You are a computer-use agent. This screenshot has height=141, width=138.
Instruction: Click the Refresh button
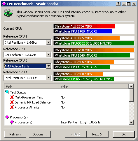point(15,134)
